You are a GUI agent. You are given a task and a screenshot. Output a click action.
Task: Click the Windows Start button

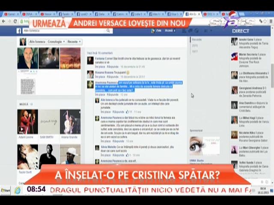click(5, 190)
